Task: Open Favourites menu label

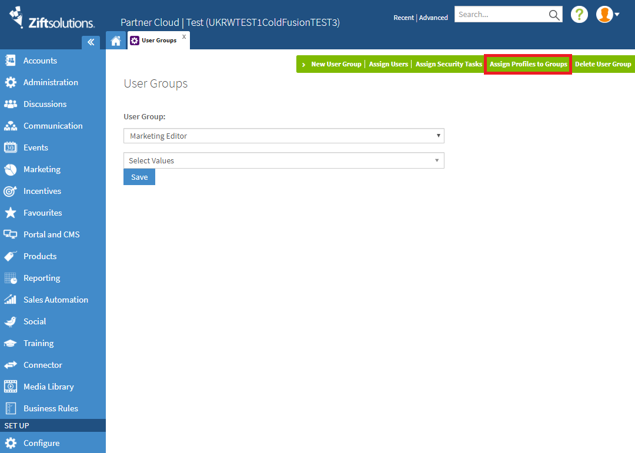Action: pyautogui.click(x=42, y=213)
